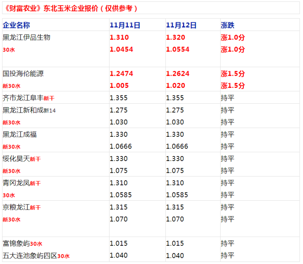303x264 pixels.
Task: Click the 1.320 price for 黑龙江伊品生物
Action: pyautogui.click(x=175, y=37)
